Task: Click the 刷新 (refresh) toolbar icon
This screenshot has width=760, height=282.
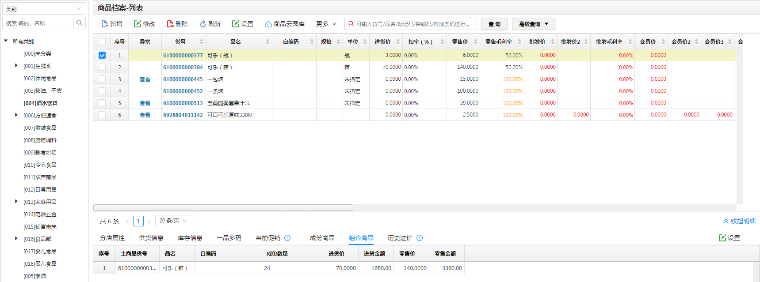Action: [203, 24]
